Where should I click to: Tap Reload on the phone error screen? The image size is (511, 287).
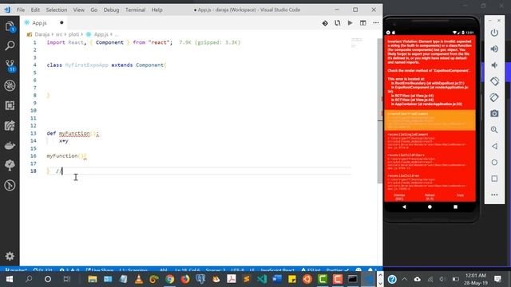tap(430, 197)
